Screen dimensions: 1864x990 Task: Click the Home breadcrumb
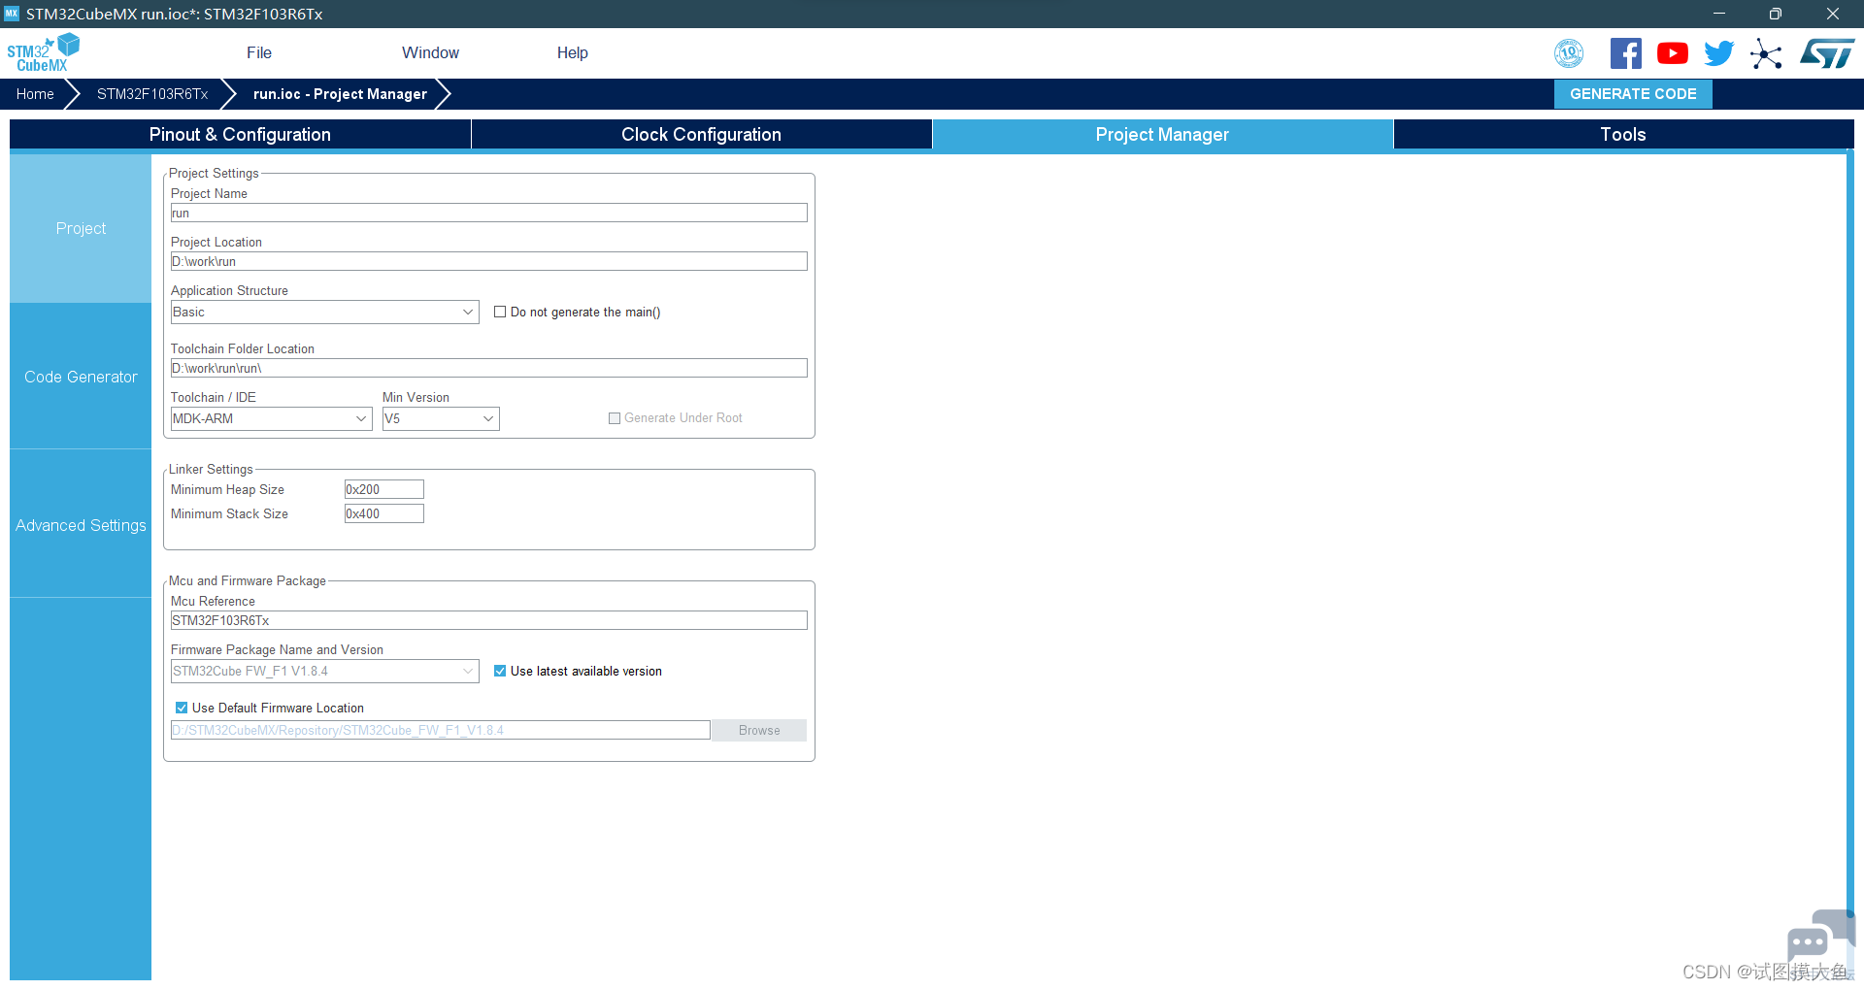(x=35, y=94)
